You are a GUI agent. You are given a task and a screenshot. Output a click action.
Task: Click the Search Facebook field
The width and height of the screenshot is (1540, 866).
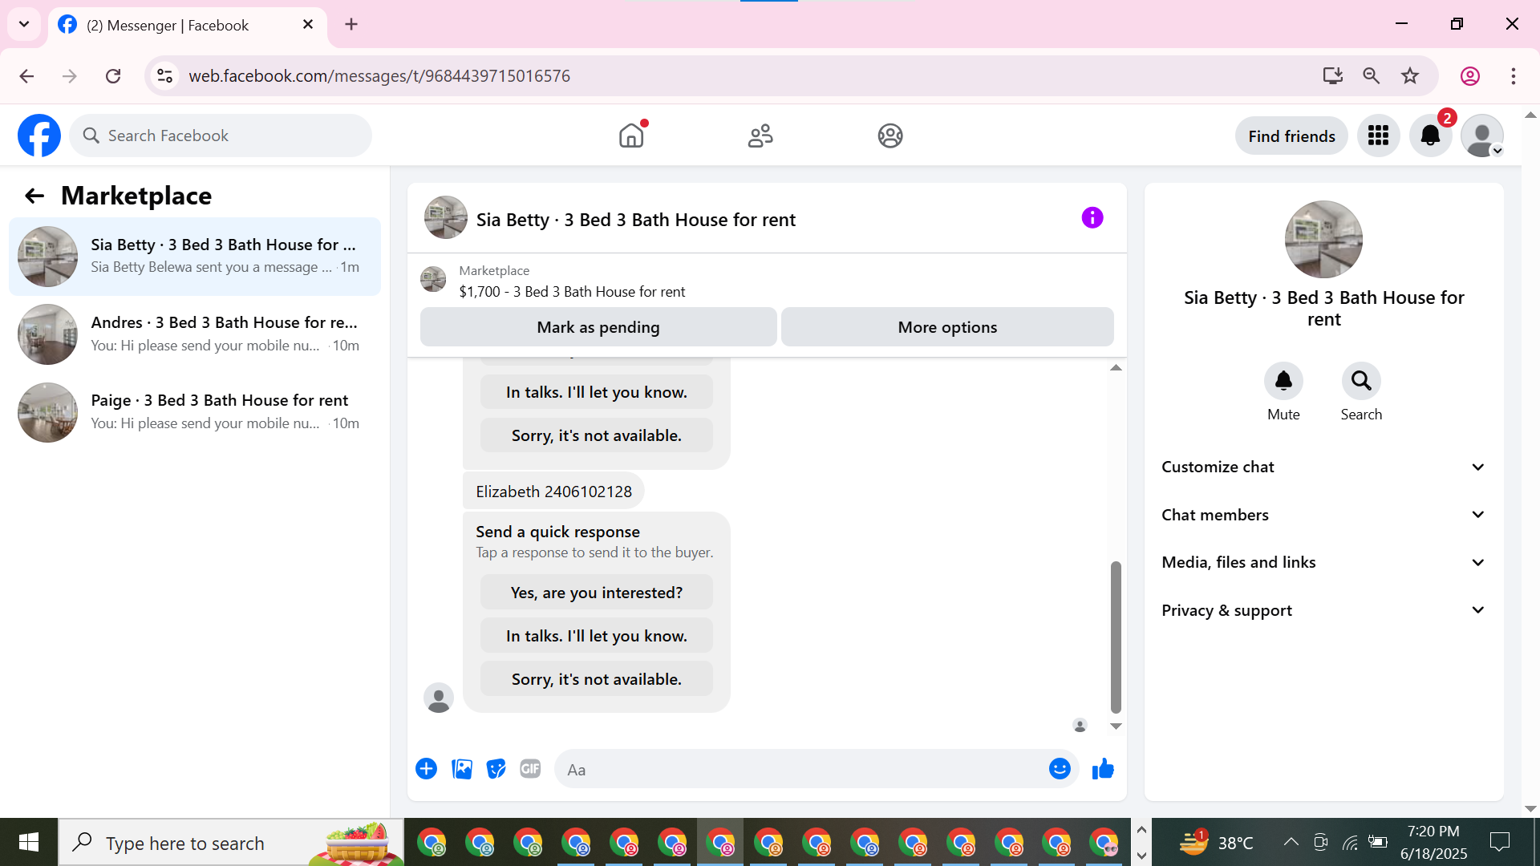pyautogui.click(x=221, y=136)
